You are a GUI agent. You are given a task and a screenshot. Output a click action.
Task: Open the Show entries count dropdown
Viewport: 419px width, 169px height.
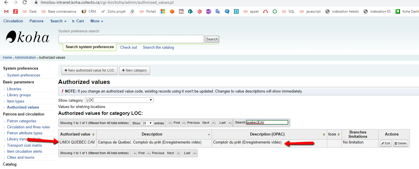pos(147,123)
